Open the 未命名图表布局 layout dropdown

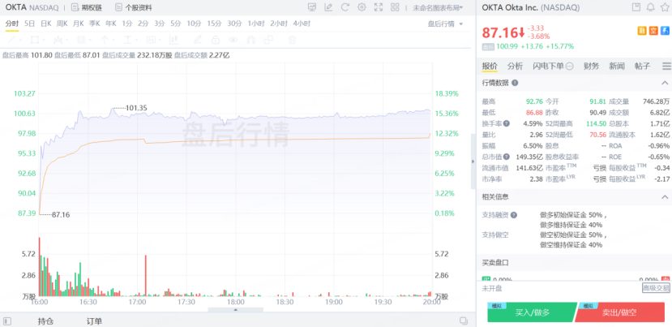tap(438, 8)
